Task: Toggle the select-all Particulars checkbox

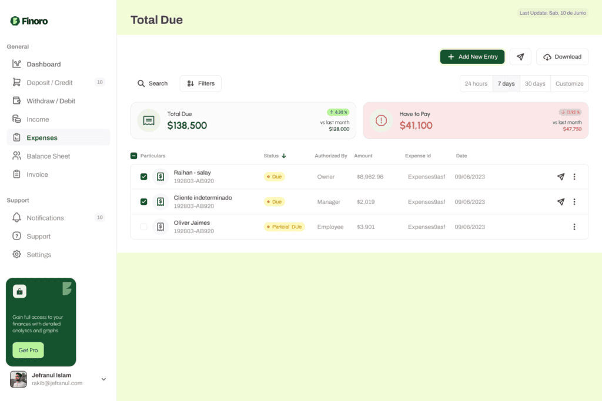Action: click(134, 156)
